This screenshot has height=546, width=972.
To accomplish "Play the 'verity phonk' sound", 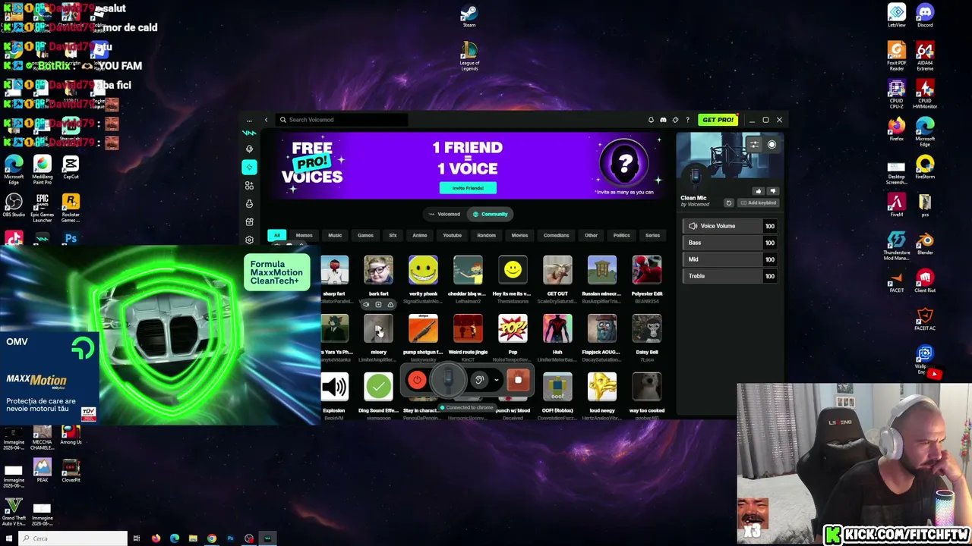I will [423, 271].
